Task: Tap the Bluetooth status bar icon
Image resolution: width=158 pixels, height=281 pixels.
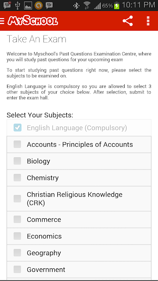Action: click(x=76, y=6)
